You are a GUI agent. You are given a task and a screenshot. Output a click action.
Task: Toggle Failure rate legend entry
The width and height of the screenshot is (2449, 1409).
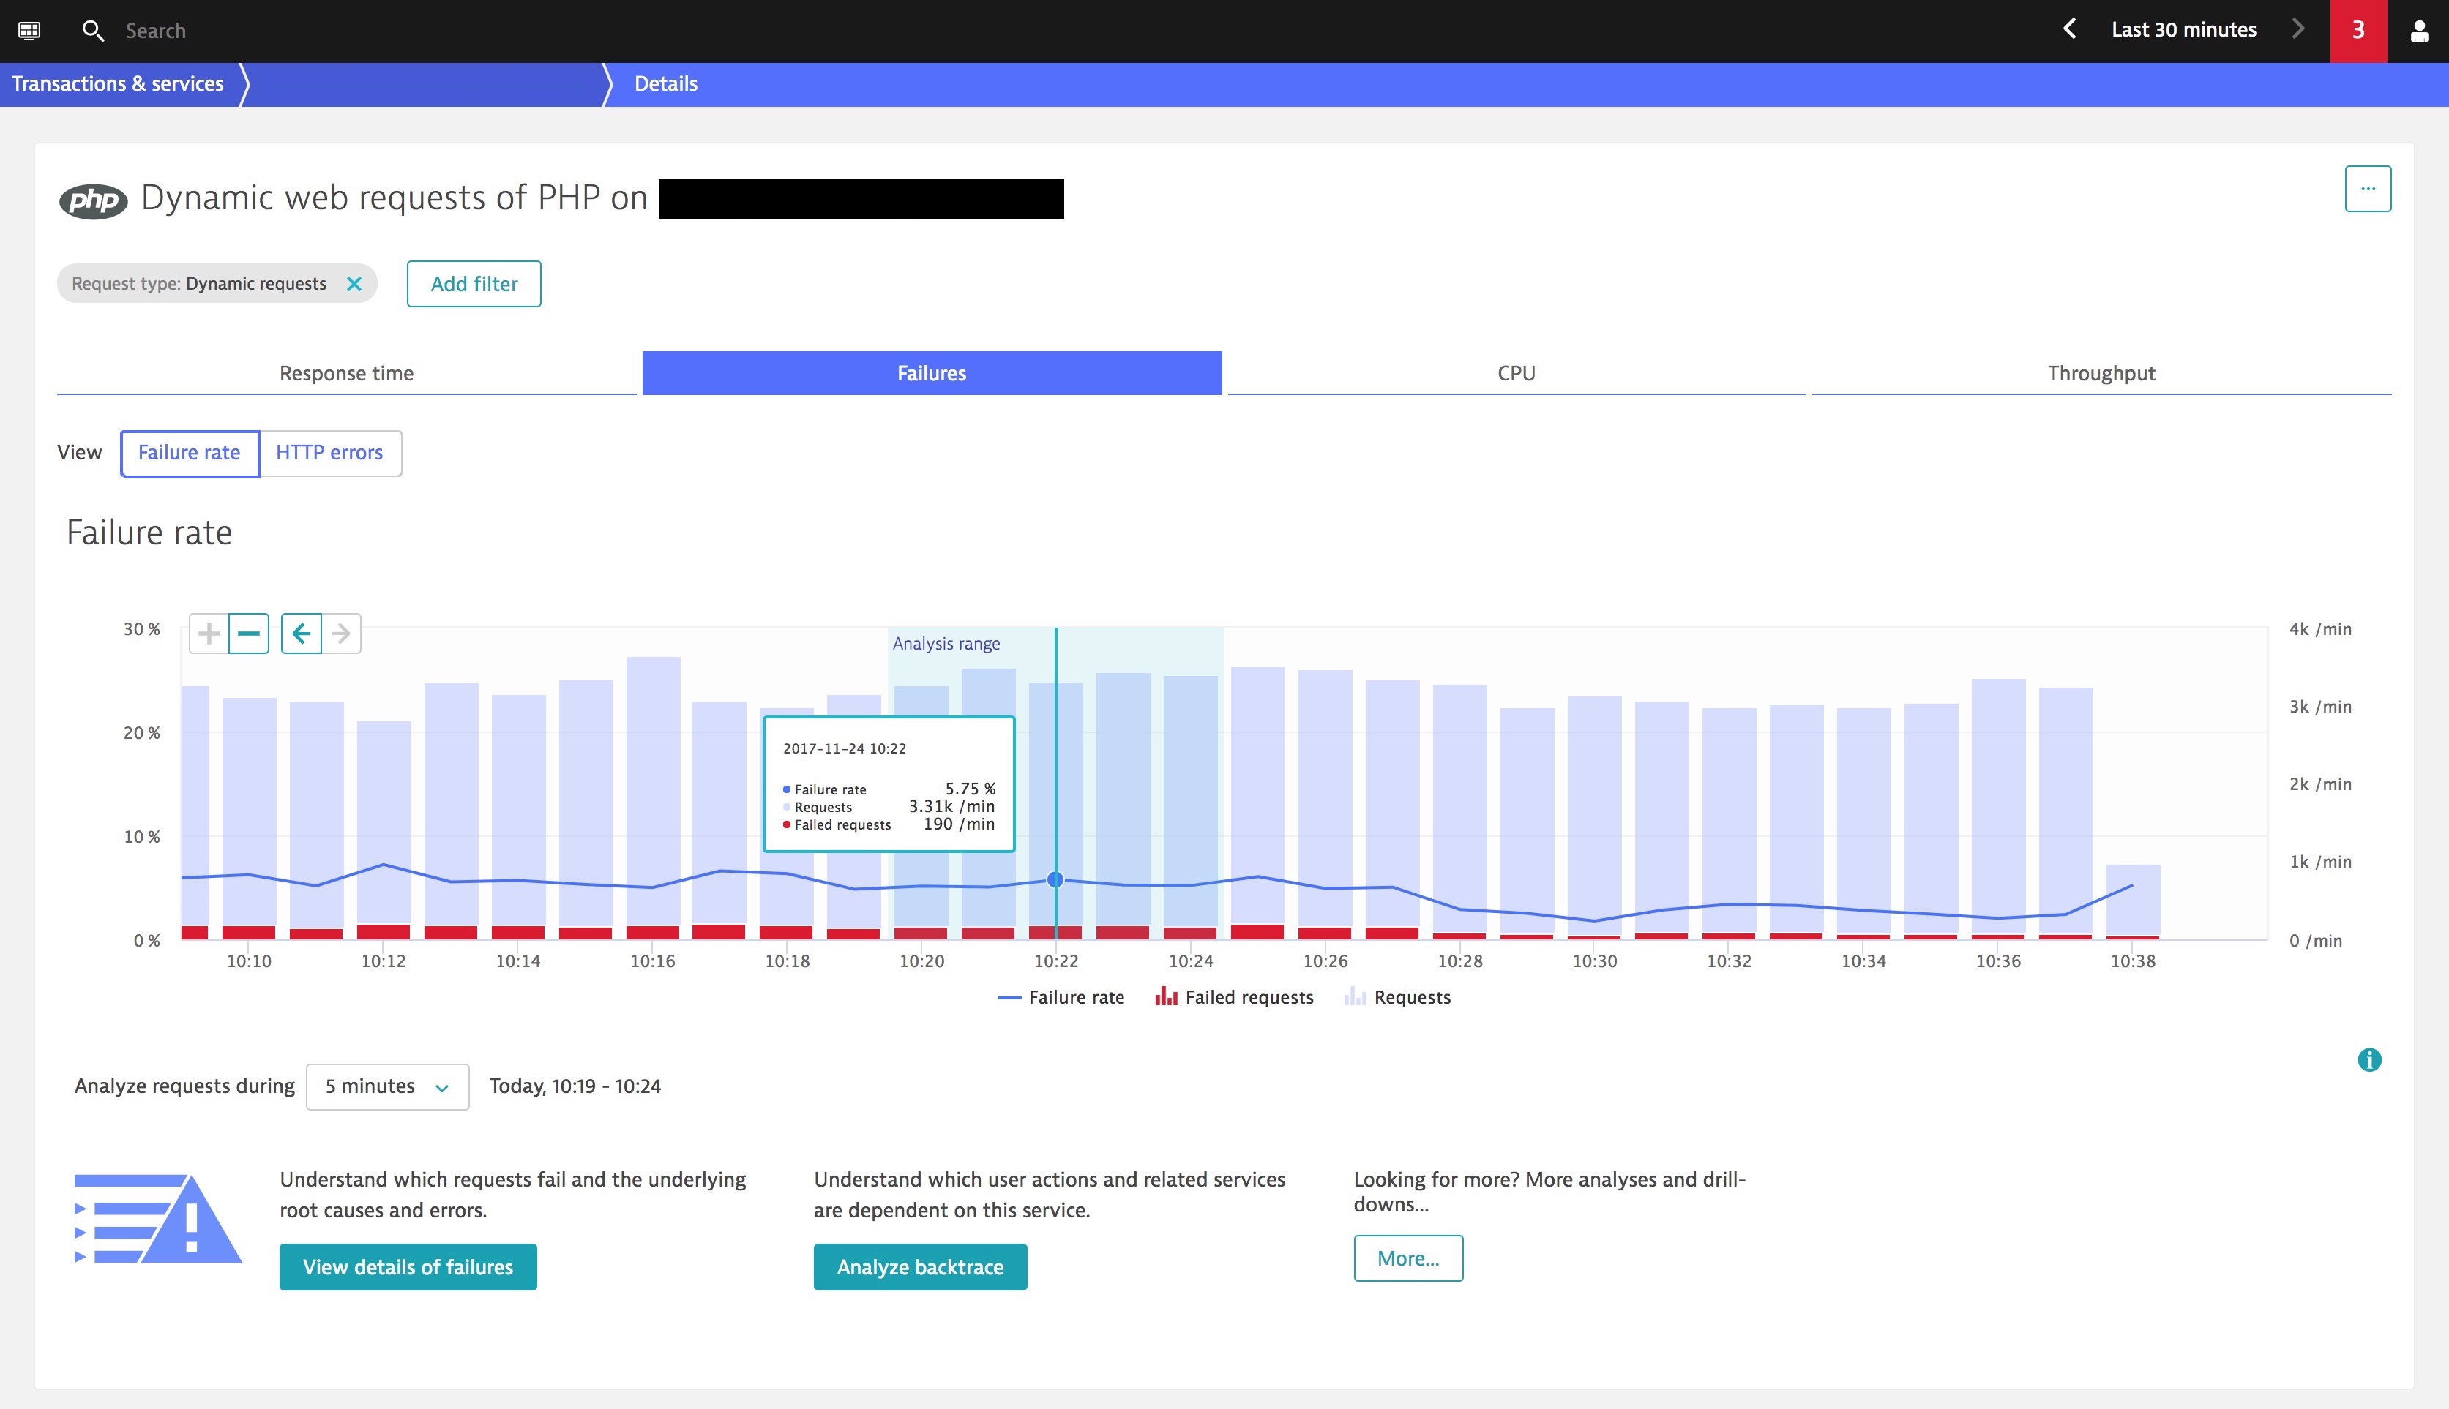click(x=1061, y=998)
